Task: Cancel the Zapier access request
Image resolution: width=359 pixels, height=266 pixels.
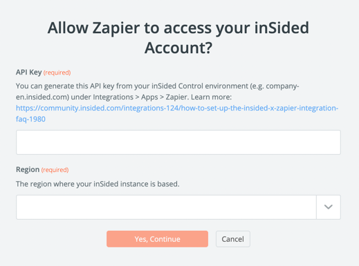Action: coord(233,239)
